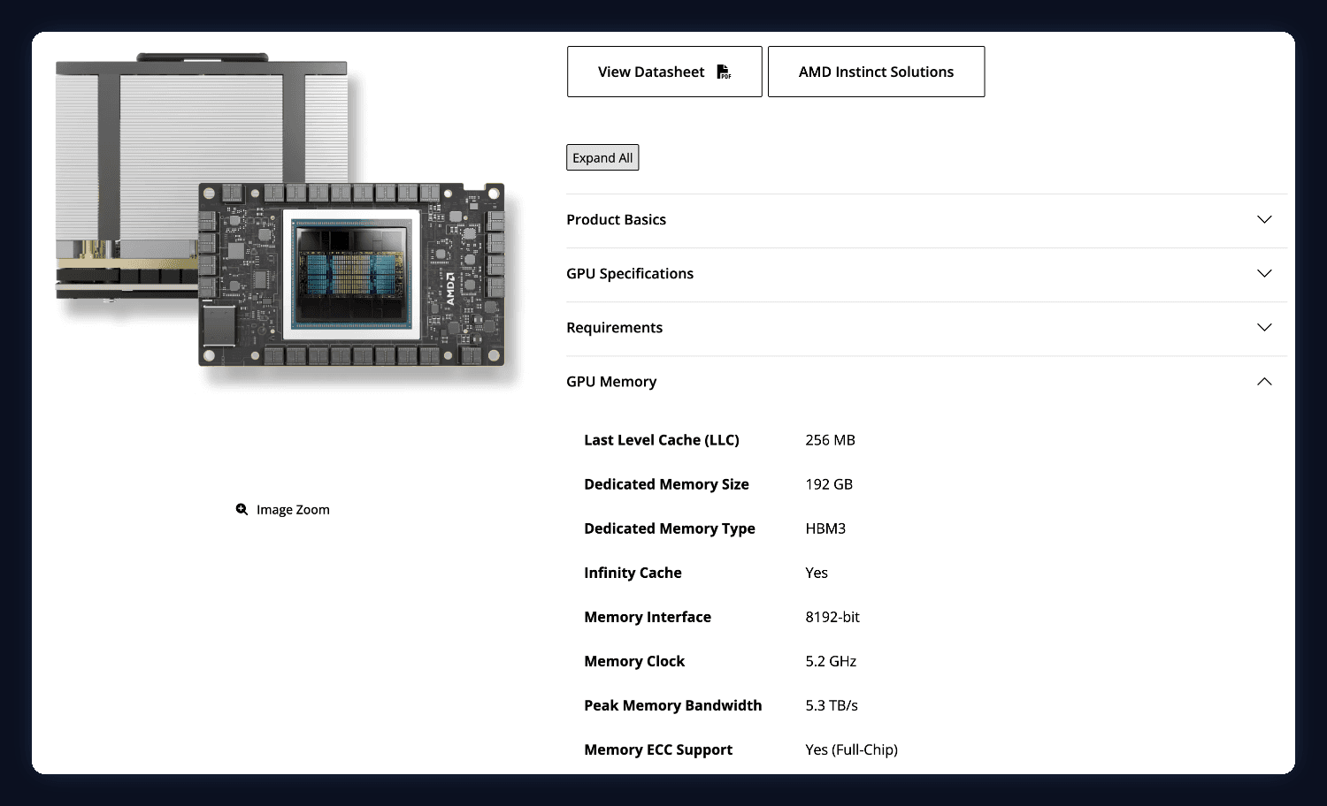Image resolution: width=1327 pixels, height=806 pixels.
Task: Click the Product Basics heading
Action: [x=616, y=219]
